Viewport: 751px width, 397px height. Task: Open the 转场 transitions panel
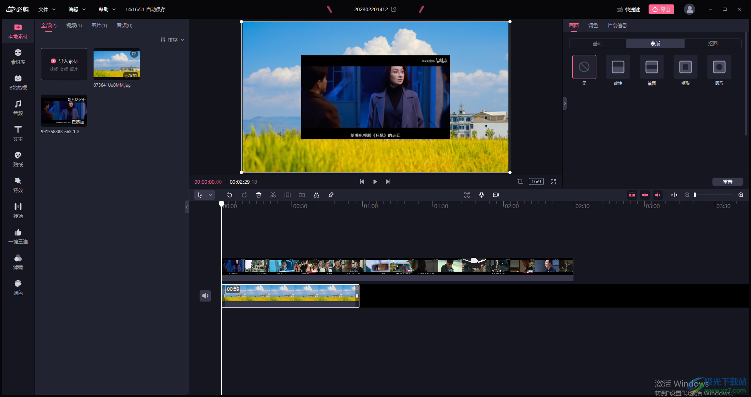pos(18,211)
